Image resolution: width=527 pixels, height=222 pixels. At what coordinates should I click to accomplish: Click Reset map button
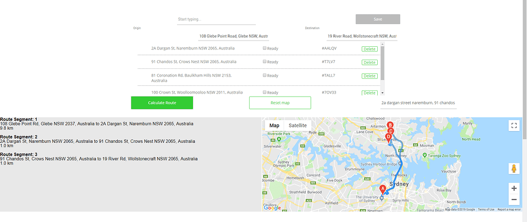point(280,103)
